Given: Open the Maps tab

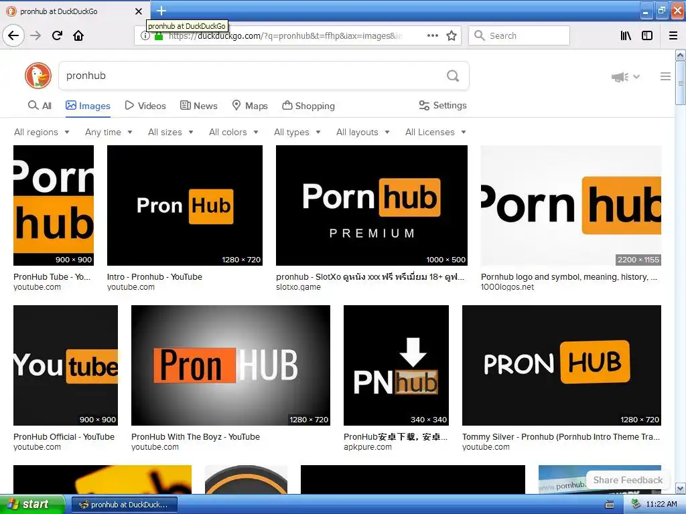Looking at the screenshot, I should (x=250, y=106).
